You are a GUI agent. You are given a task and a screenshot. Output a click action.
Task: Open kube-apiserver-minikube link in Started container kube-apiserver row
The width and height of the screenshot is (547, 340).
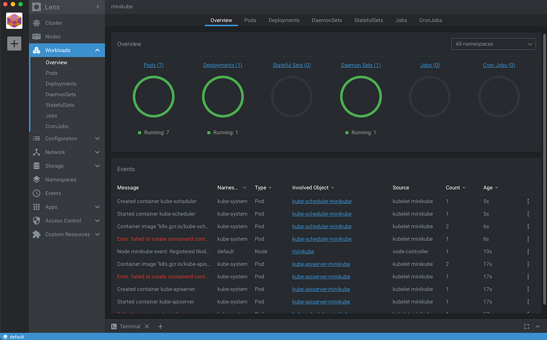coord(321,302)
